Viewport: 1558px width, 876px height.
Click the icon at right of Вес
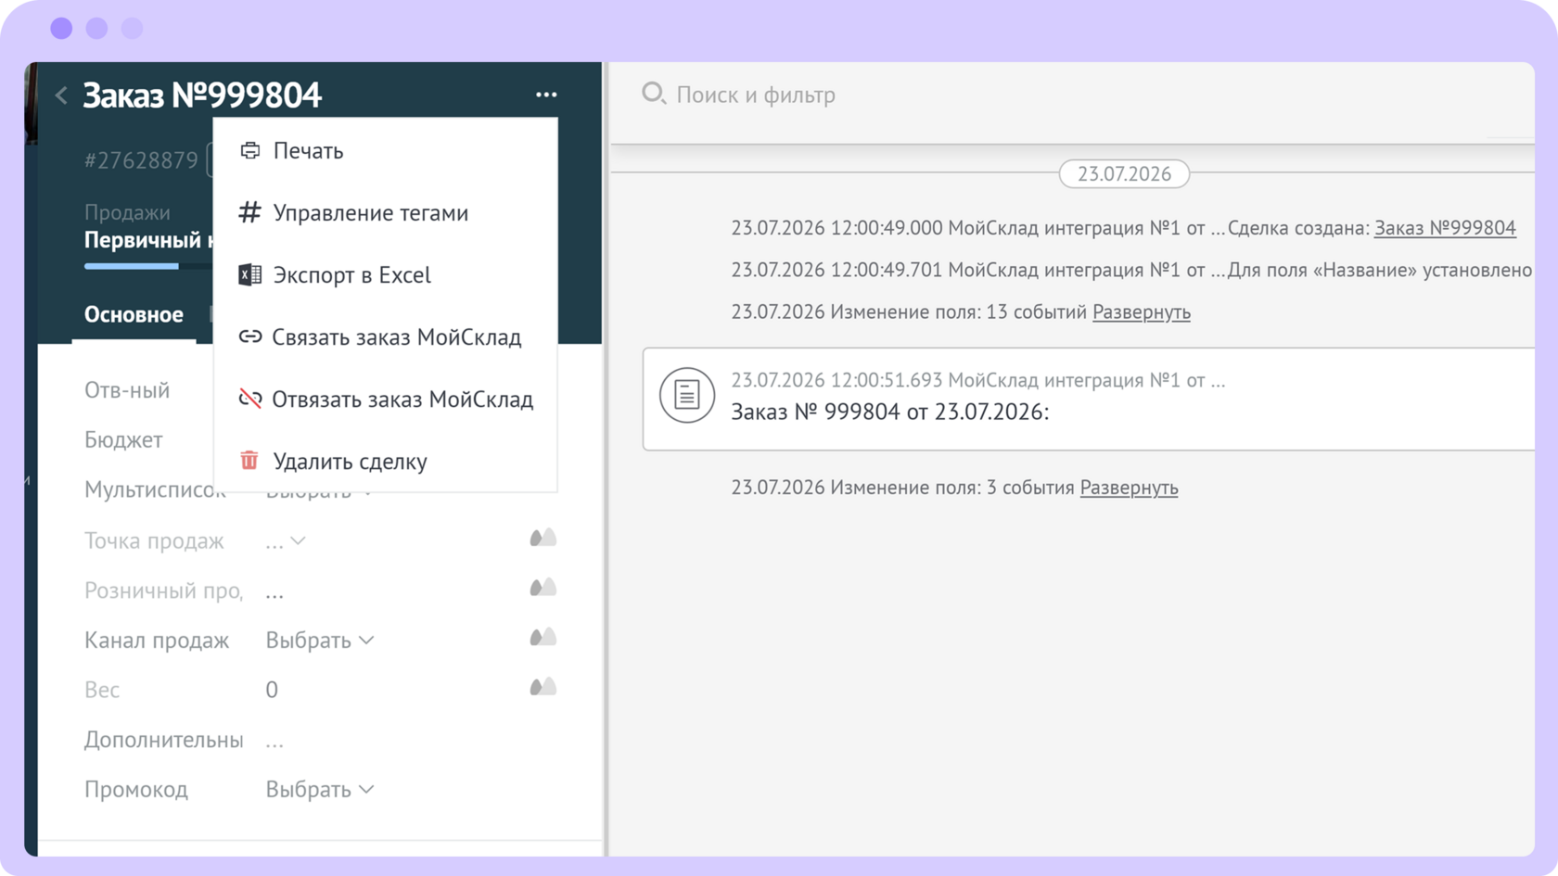[543, 687]
